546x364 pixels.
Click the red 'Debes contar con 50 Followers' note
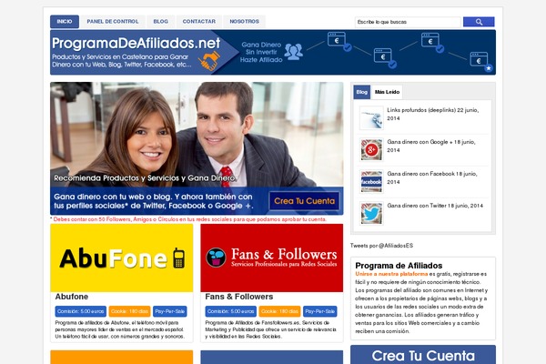click(x=188, y=219)
